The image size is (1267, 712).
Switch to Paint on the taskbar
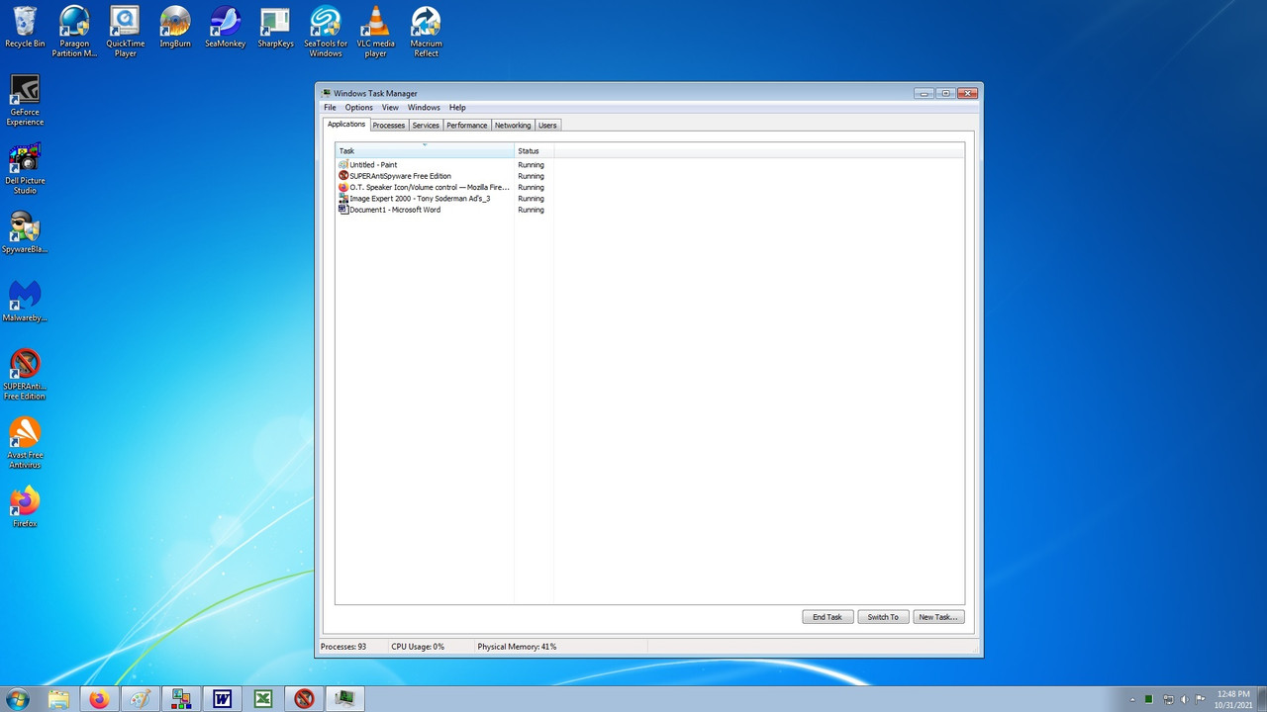[140, 699]
